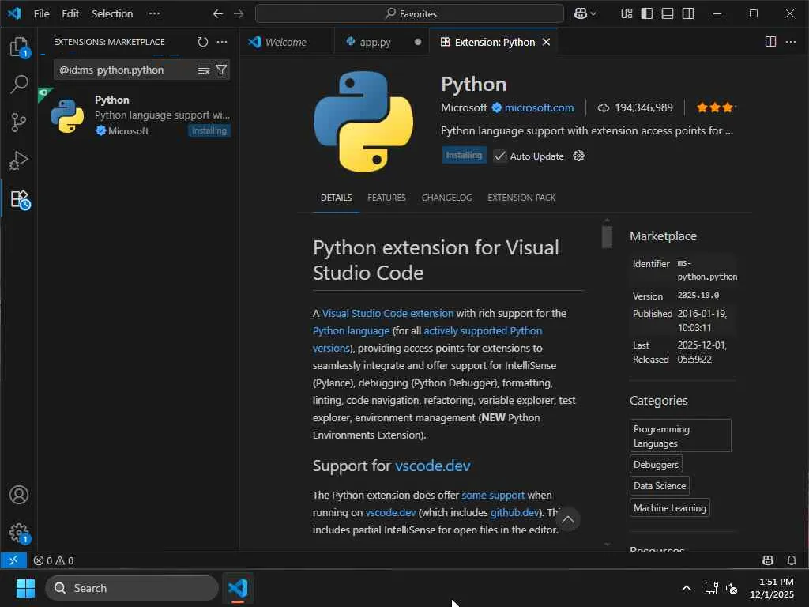Toggle the primary side bar visibility

point(647,13)
